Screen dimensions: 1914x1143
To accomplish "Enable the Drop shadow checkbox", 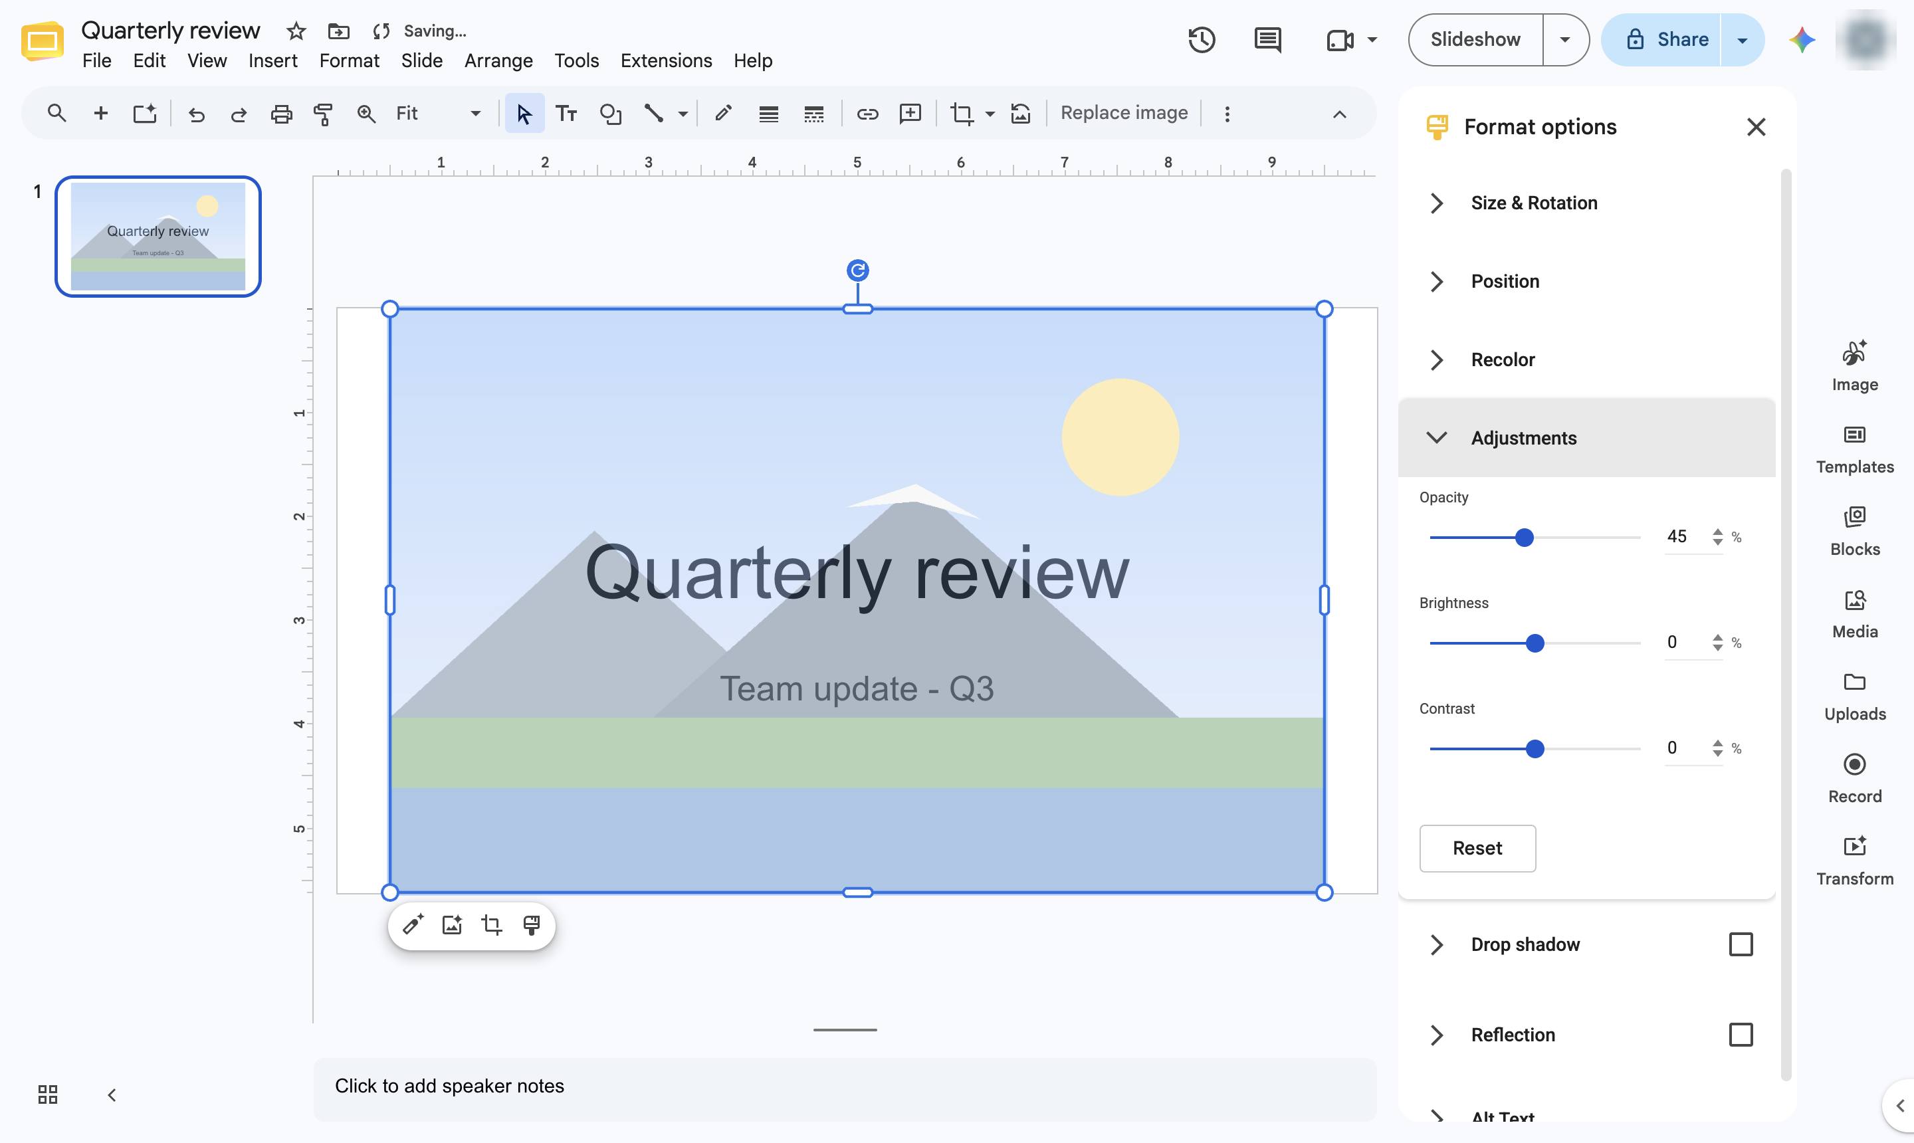I will 1740,944.
